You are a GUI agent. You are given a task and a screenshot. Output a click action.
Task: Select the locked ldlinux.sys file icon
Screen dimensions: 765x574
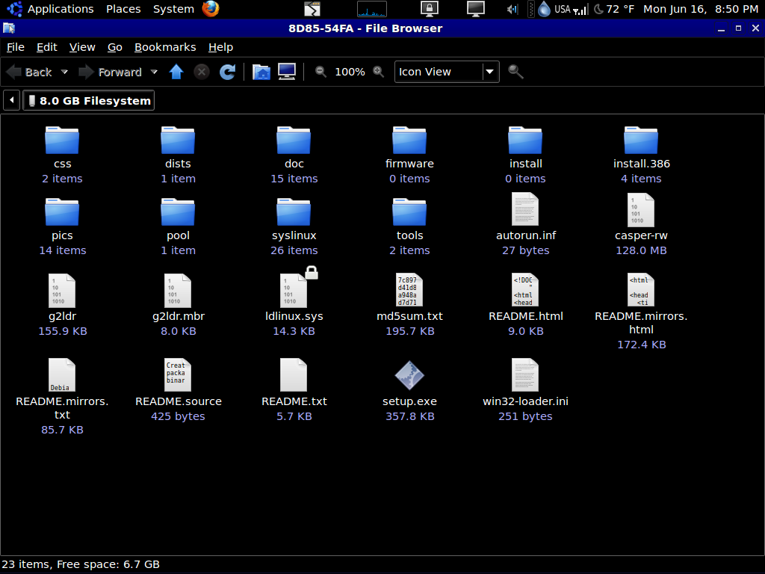coord(294,290)
